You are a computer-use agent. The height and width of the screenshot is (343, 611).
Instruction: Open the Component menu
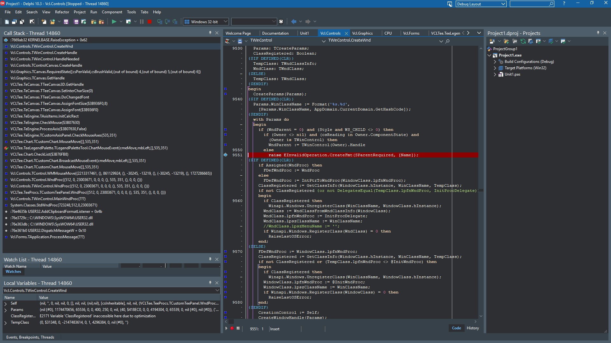[x=112, y=12]
